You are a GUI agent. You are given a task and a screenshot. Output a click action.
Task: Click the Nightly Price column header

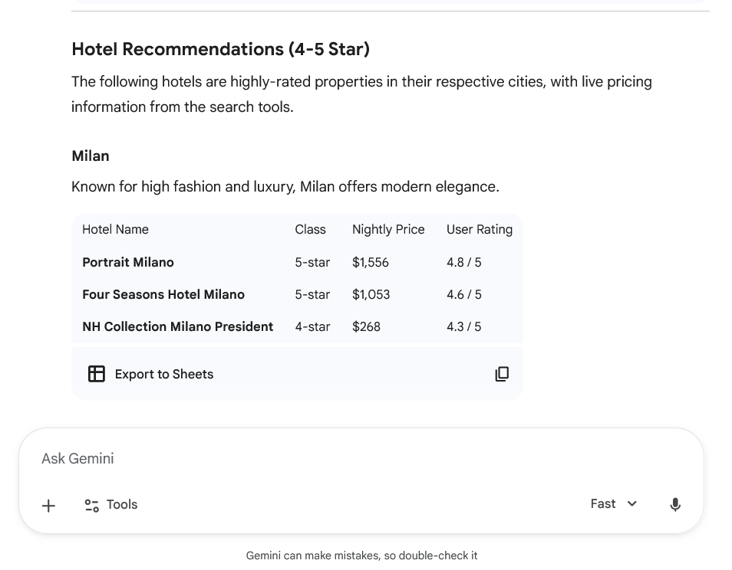click(x=388, y=229)
